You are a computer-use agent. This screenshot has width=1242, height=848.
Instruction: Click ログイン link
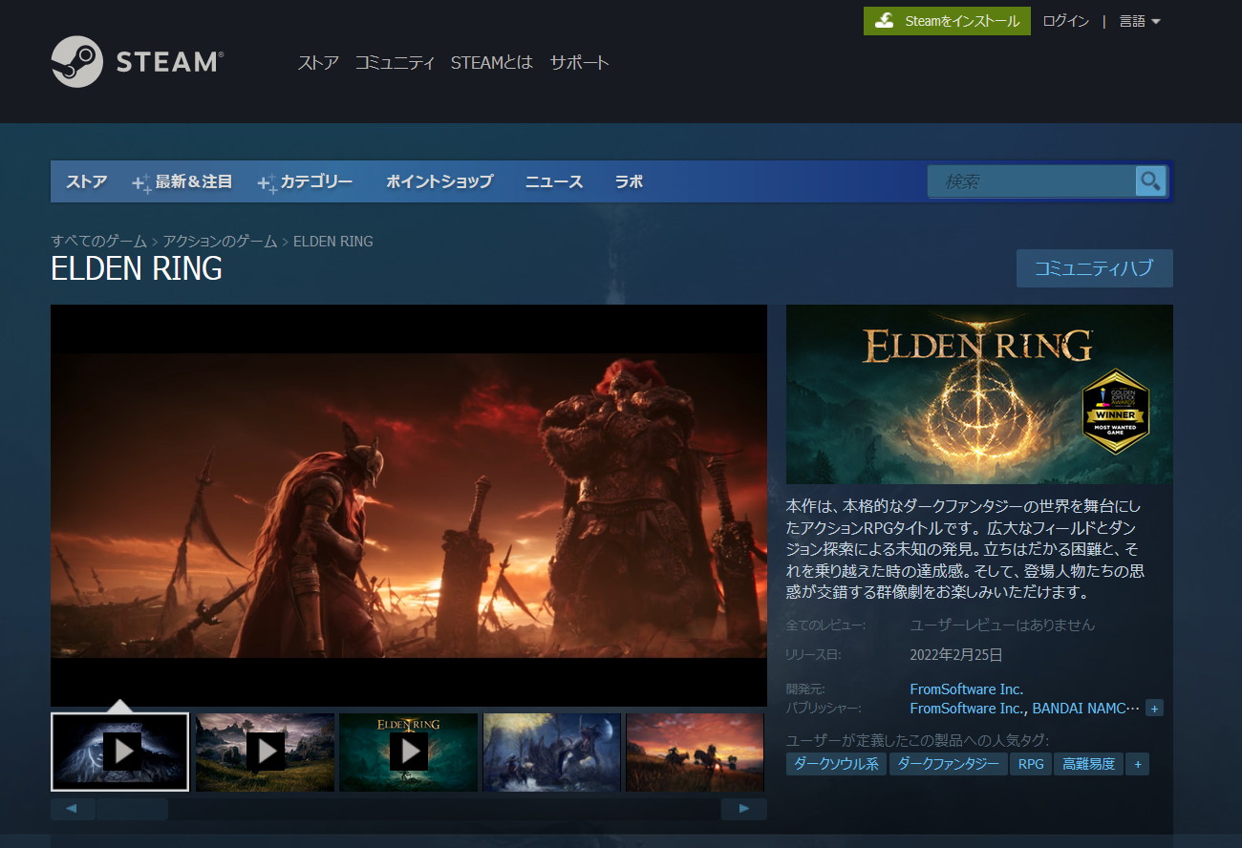click(1065, 21)
